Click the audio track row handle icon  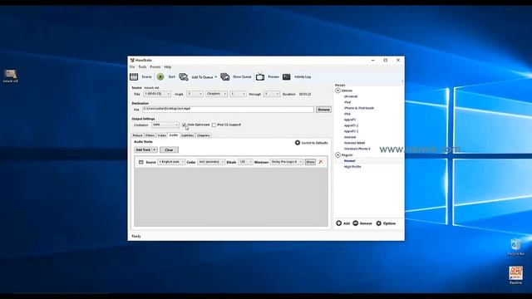[140, 162]
